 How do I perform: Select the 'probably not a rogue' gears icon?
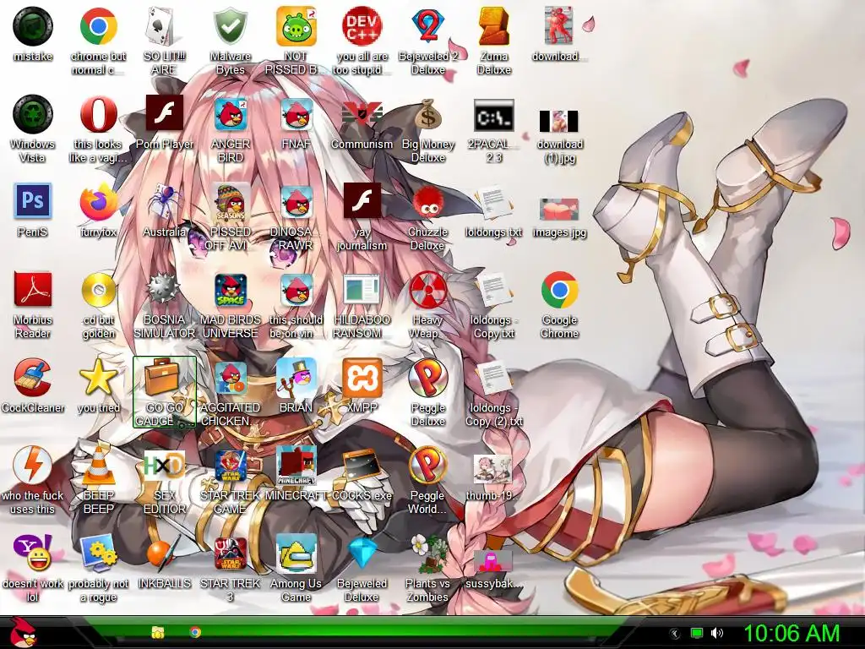[x=98, y=553]
